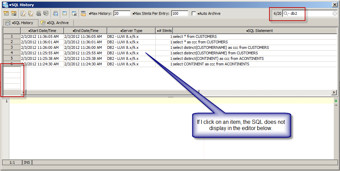Click the SQL History window title icon
Screen dimensions: 340x171
[x=5, y=5]
